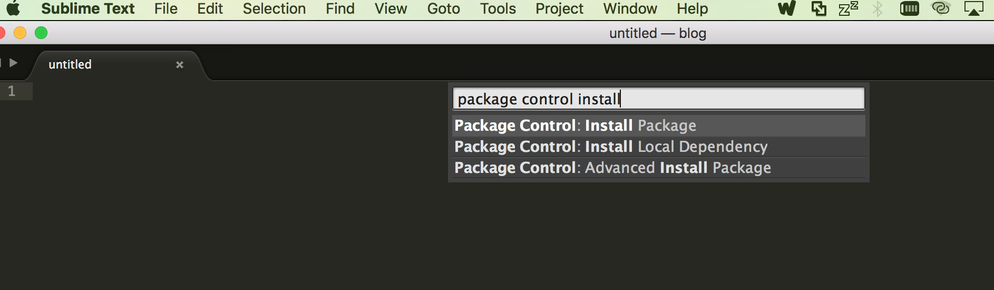Click line number 1 in the gutter
994x290 pixels.
[12, 91]
